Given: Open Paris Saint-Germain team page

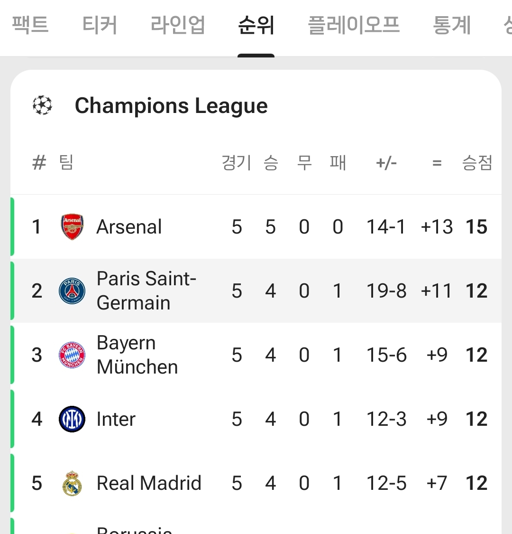Looking at the screenshot, I should pyautogui.click(x=146, y=291).
